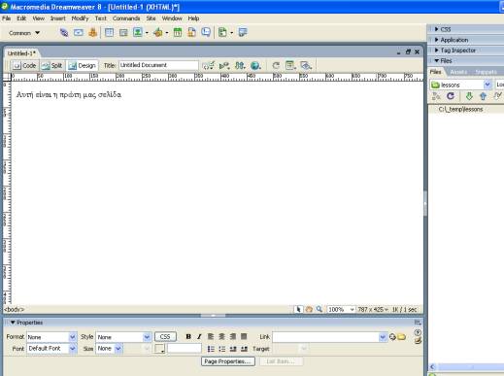Switch to Split view

[52, 65]
